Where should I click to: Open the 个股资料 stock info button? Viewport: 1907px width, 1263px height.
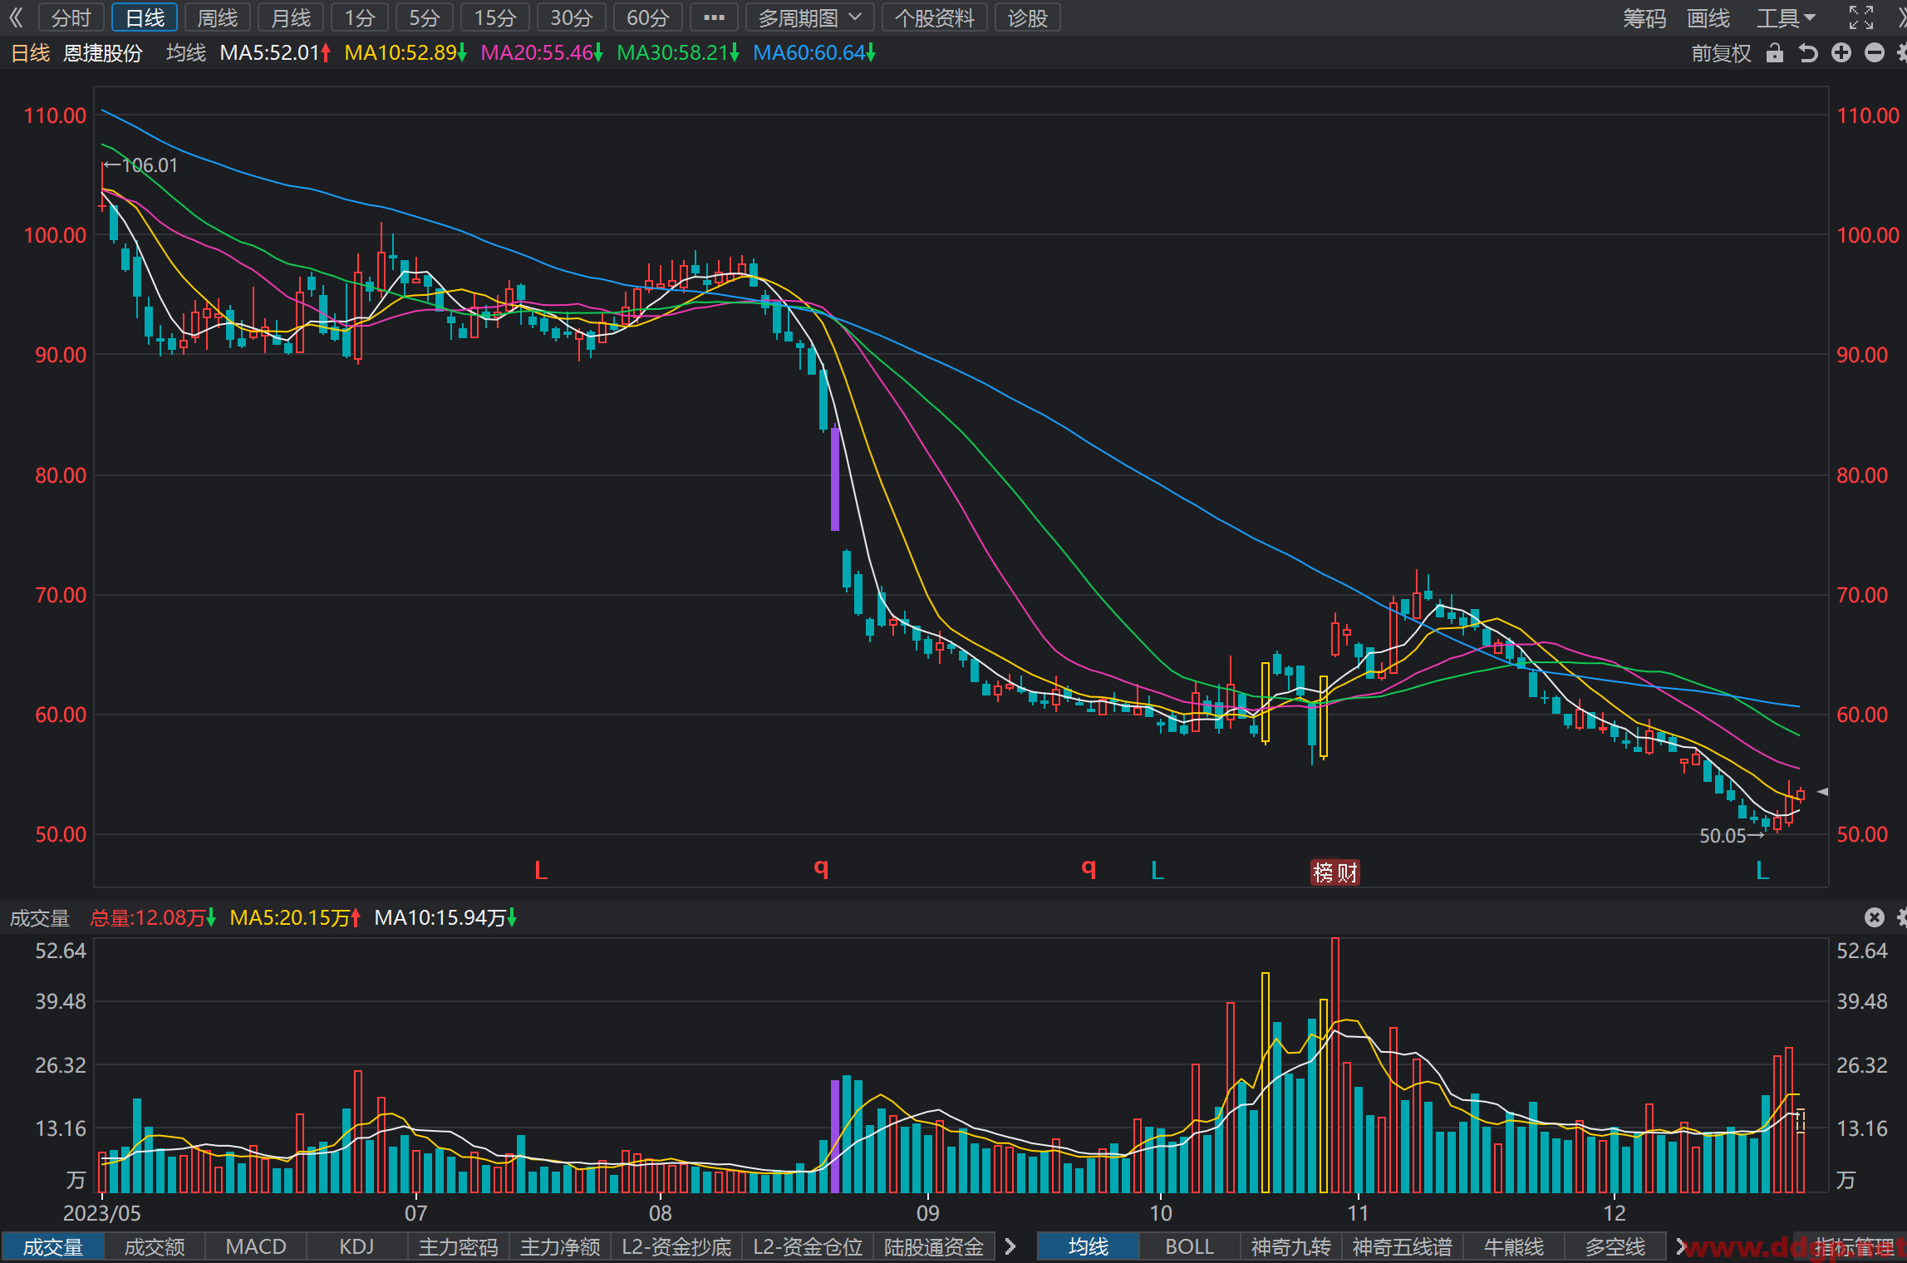tap(935, 17)
